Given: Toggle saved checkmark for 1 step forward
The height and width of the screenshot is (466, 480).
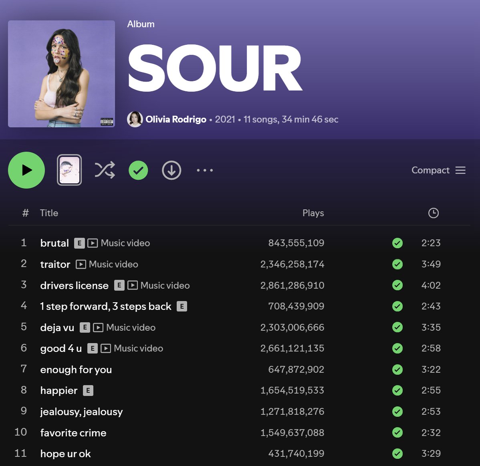Looking at the screenshot, I should coord(397,306).
